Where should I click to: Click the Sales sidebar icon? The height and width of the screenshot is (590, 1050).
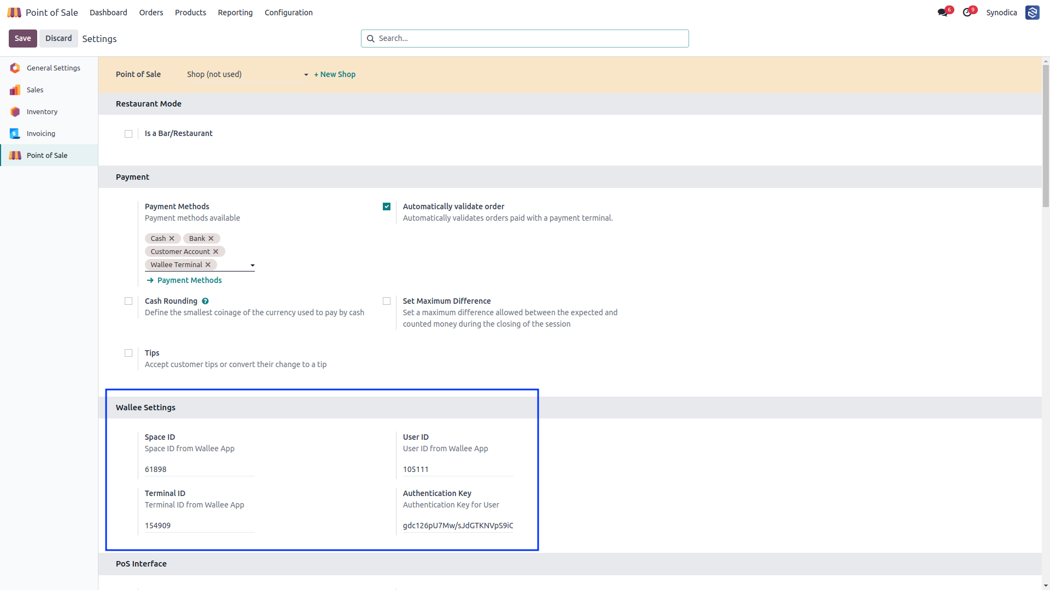pos(15,90)
